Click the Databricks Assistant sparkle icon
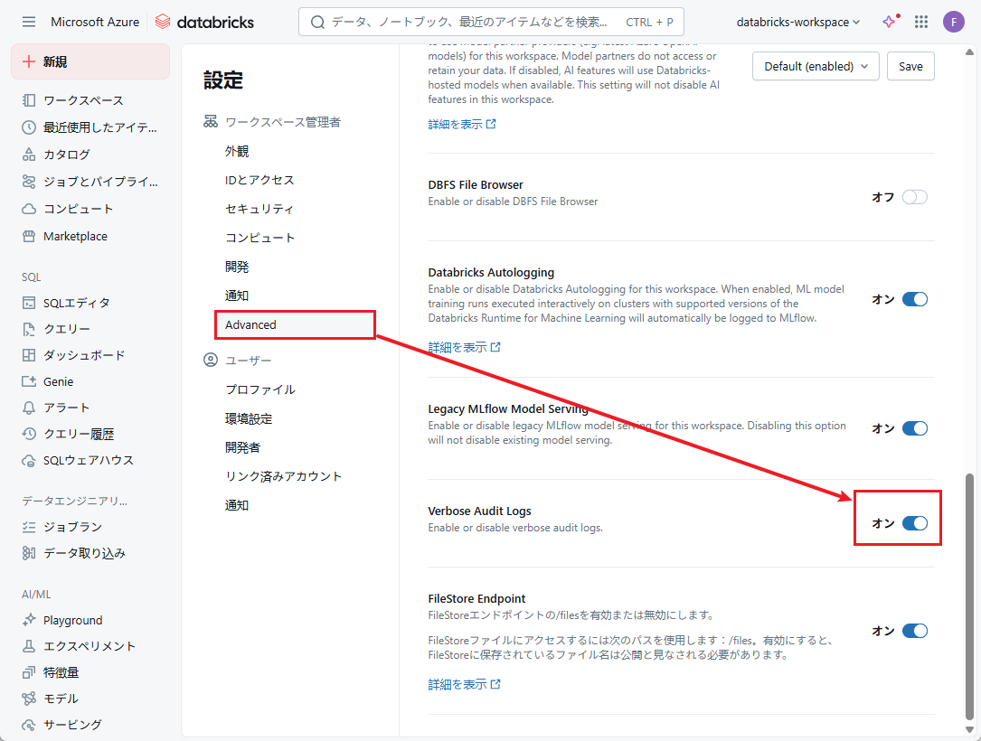Screen dimensions: 981x741 coord(890,22)
